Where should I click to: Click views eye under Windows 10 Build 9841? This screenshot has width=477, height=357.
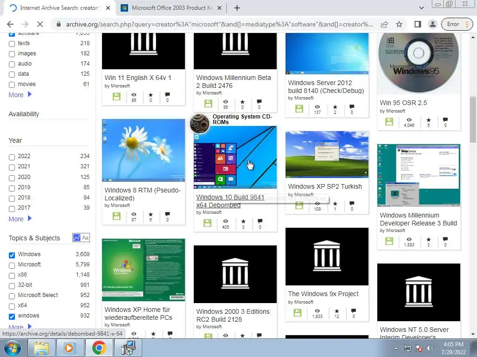pos(225,221)
